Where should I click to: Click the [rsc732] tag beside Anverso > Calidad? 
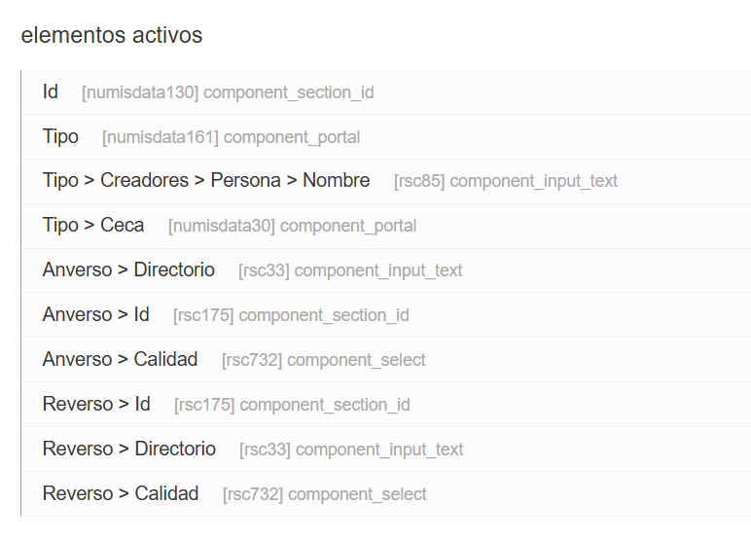252,361
